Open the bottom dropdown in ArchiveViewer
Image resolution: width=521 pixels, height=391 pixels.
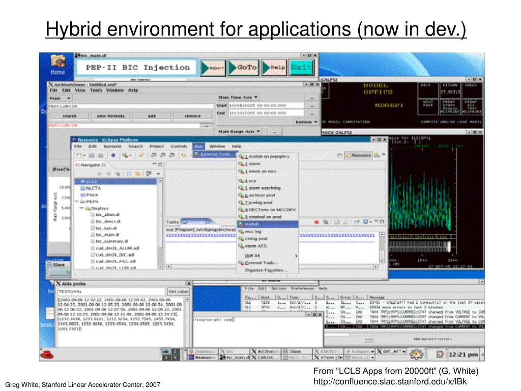[306, 122]
